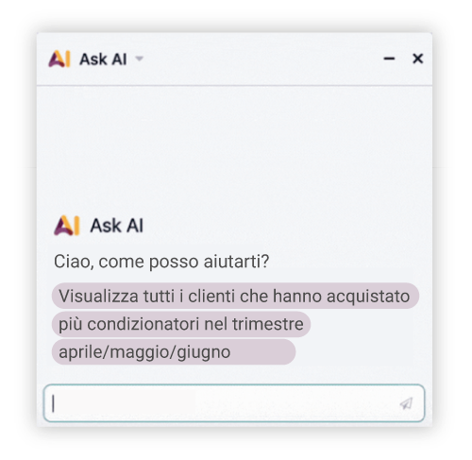Click the word acquistato in the suggestion
Image resolution: width=472 pixels, height=460 pixels.
[368, 297]
